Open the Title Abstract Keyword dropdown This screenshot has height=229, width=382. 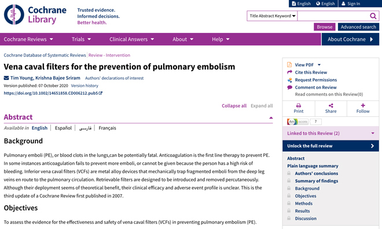tap(272, 16)
